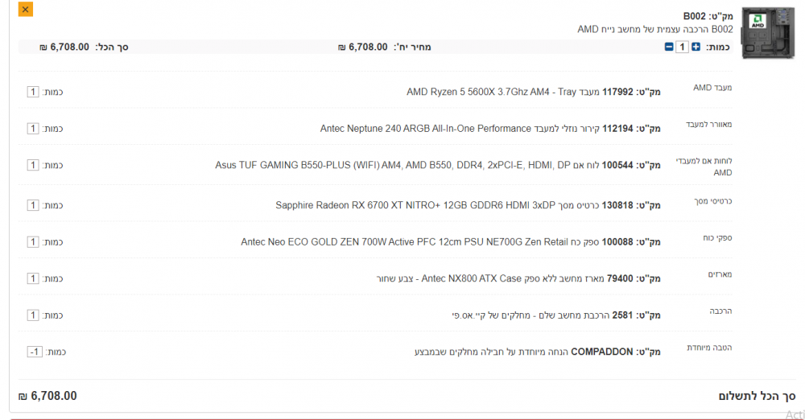805x420 pixels.
Task: Click quantity box of AMD Ryzen row
Action: click(x=33, y=92)
